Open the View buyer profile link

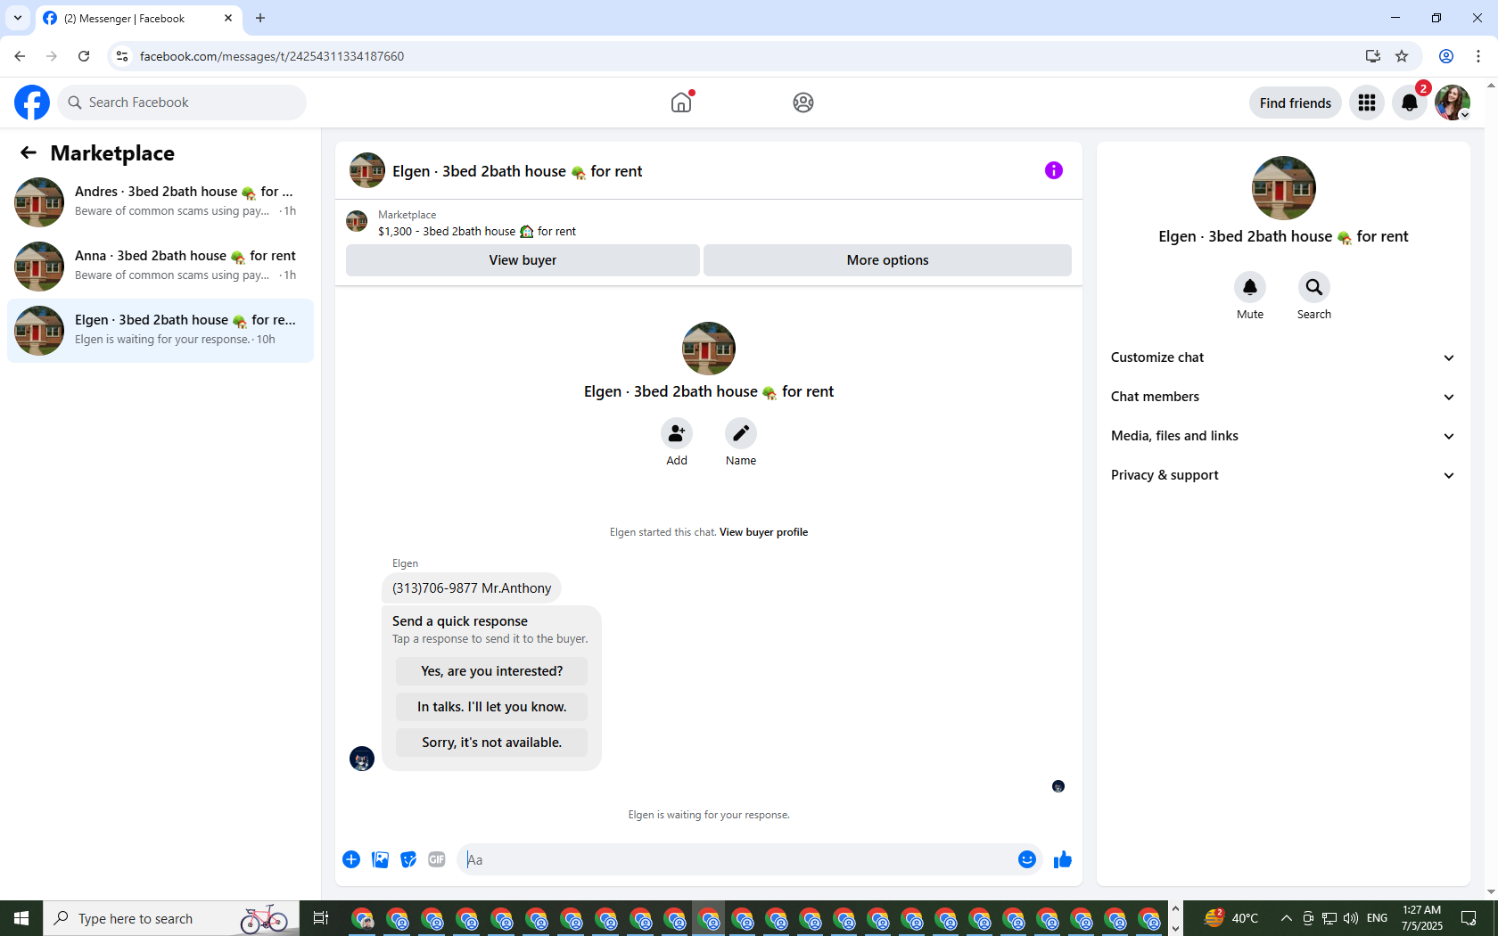(x=763, y=532)
